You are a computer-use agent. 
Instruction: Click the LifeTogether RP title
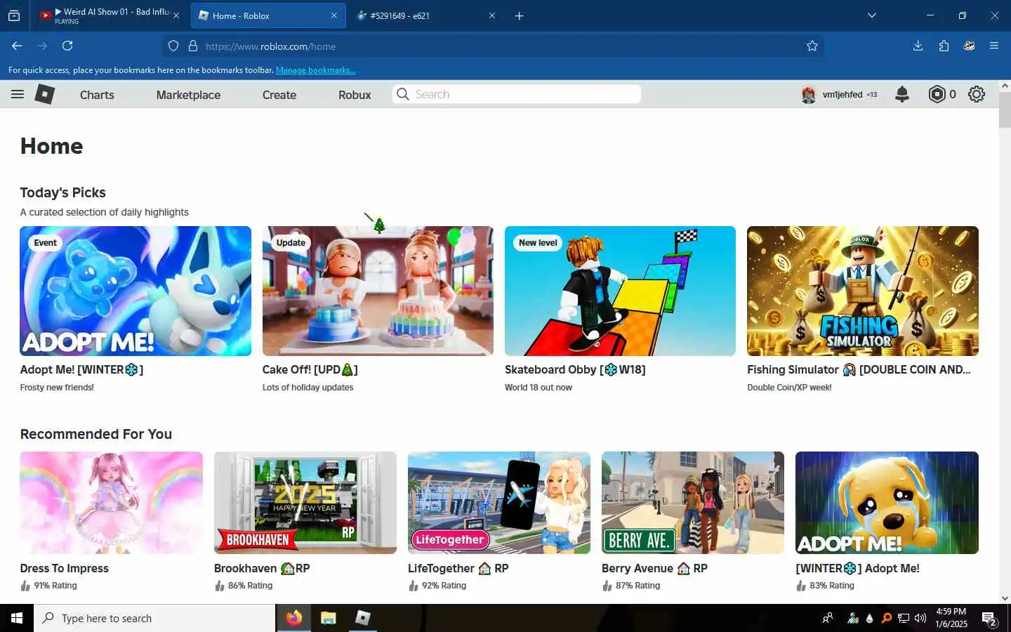coord(458,568)
